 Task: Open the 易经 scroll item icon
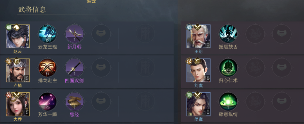tap(74, 102)
